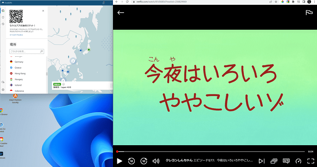The image size is (317, 167).
Task: Click the numbered cluster near Taiwan on the map
Action: [x=73, y=61]
